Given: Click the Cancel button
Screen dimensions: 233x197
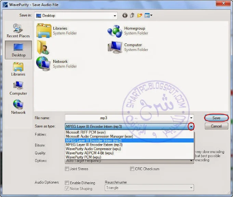Looking at the screenshot, I should point(216,126).
